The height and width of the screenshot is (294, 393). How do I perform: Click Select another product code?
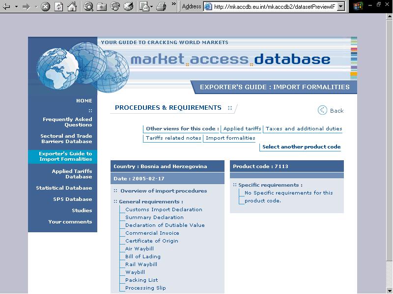click(301, 147)
